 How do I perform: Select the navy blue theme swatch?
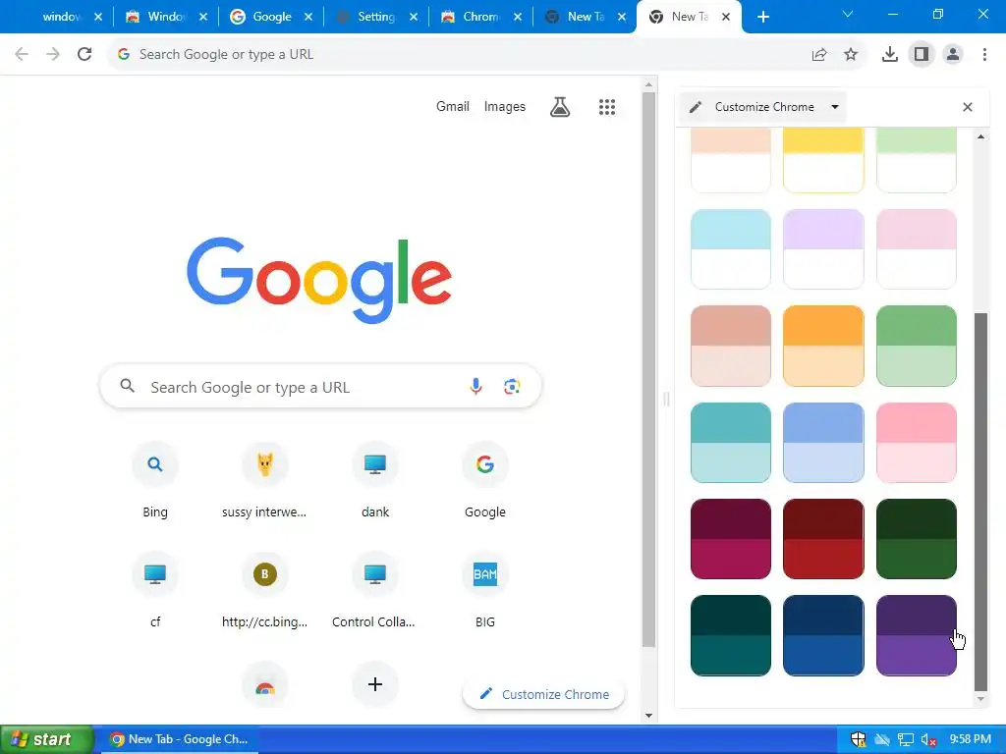(x=823, y=635)
